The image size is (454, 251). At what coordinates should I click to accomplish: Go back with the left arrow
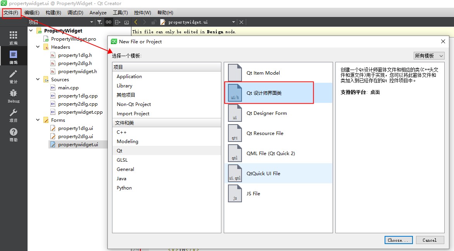tap(136, 22)
